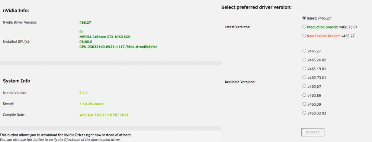Viewport: 372px width, 142px height.
Task: Choose Production Branch v460.73.01 radio
Action: coord(304,27)
